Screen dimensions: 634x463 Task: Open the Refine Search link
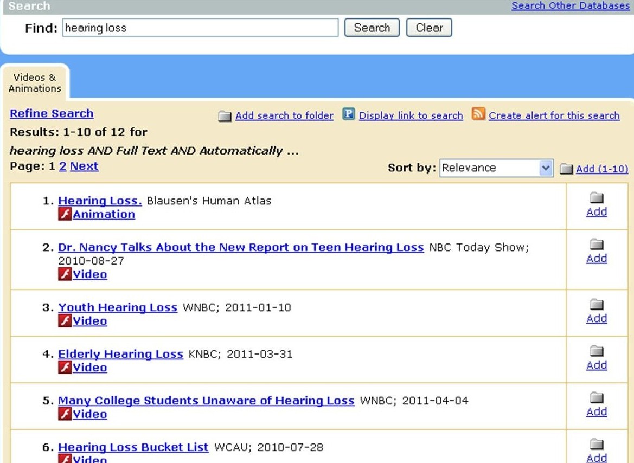52,114
